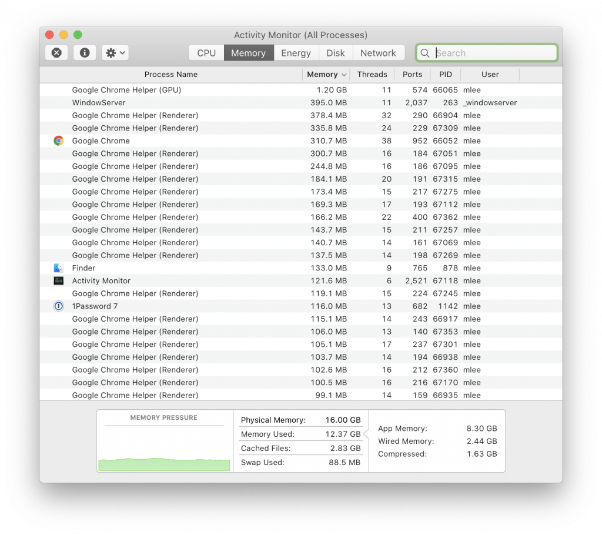Click the Quit Process stop icon
Screen dimensions: 602x535
[56, 52]
